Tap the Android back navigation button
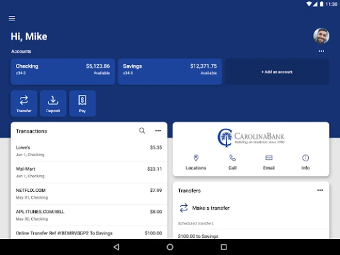This screenshot has width=340, height=255. tap(117, 247)
